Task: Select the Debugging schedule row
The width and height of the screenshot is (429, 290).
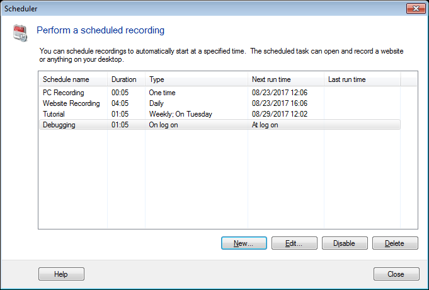Action: point(59,125)
